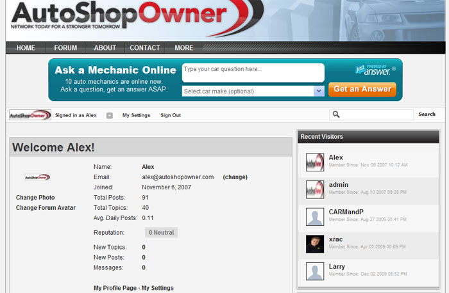Click the joined date November 6, 2007
This screenshot has height=293, width=449.
pos(166,187)
